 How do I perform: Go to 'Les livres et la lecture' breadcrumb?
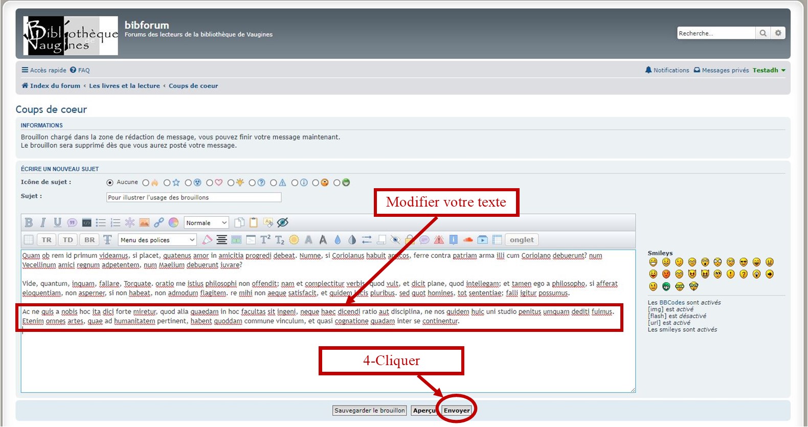tap(124, 86)
